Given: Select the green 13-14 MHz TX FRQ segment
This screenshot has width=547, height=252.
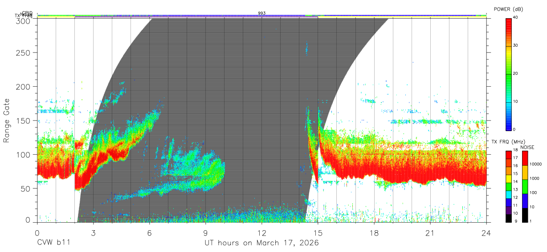Looking at the screenshot, I should click(x=509, y=187).
